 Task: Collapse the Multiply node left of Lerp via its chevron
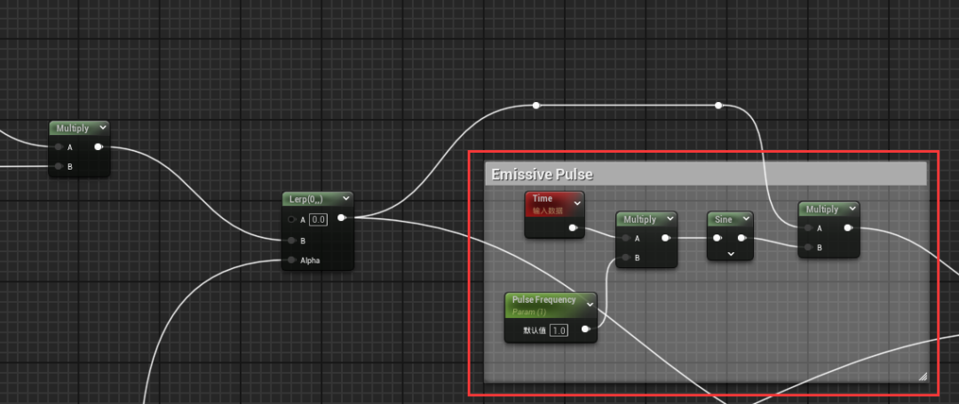click(102, 128)
